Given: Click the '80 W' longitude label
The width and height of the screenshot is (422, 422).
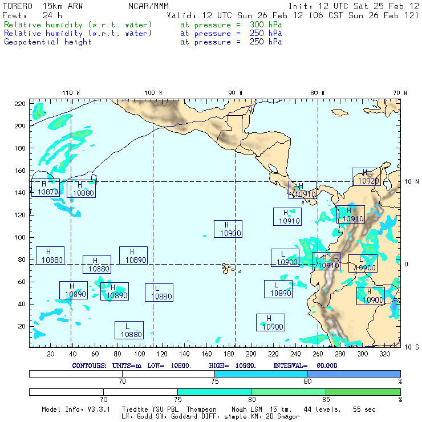Looking at the screenshot, I should [317, 93].
